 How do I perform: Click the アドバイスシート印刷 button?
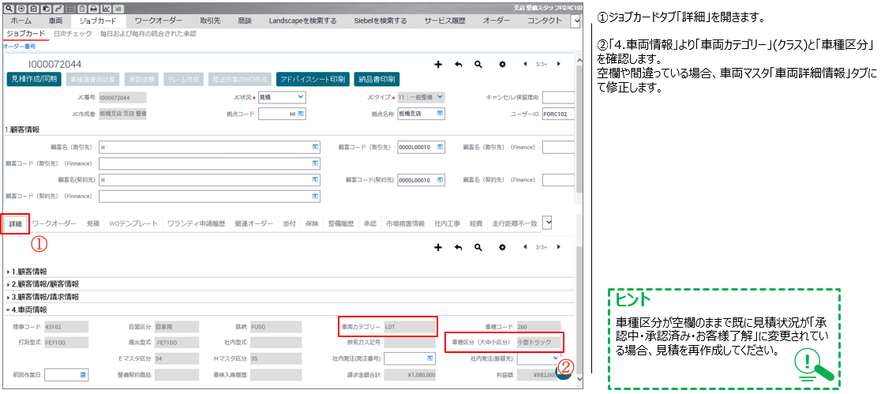tap(312, 80)
